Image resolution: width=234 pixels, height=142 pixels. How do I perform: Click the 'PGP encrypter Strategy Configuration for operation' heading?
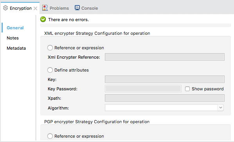[97, 122]
